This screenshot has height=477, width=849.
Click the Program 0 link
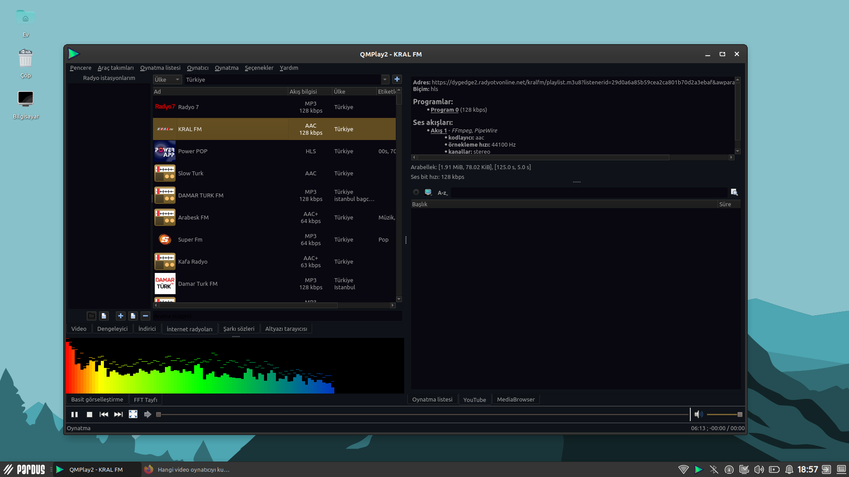point(444,110)
